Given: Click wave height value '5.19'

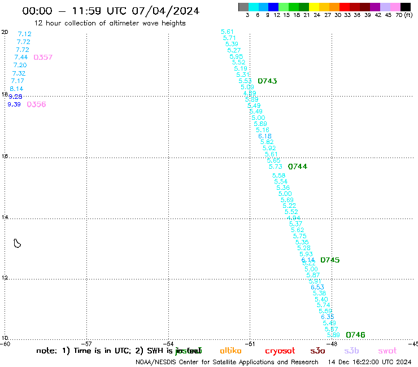Looking at the screenshot, I should click(x=241, y=68).
